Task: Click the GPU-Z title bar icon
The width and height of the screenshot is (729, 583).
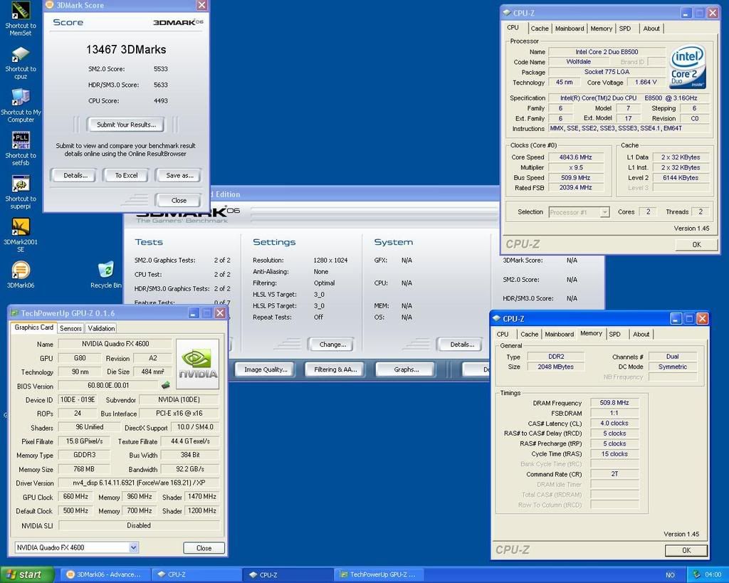Action: tap(14, 313)
